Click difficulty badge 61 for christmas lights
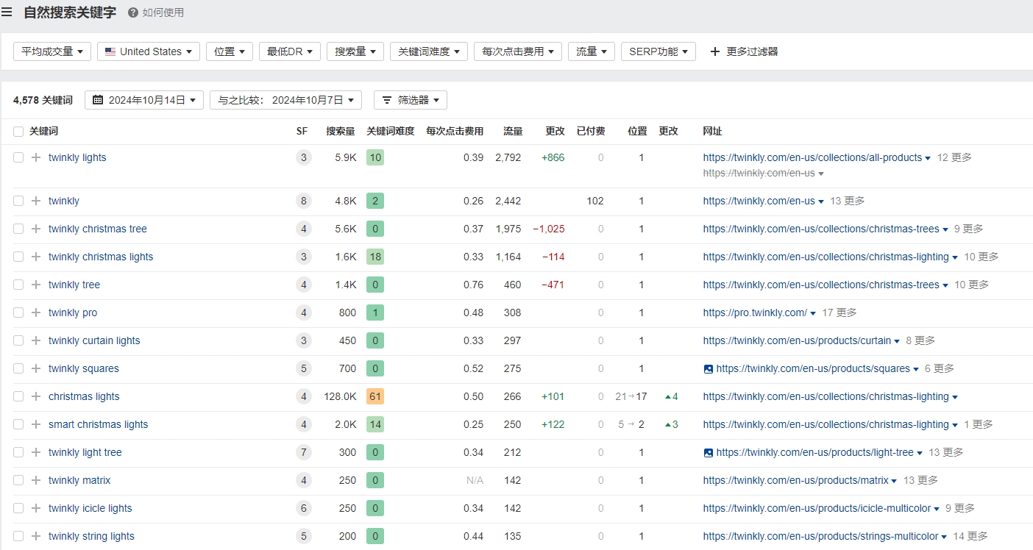 (x=375, y=396)
